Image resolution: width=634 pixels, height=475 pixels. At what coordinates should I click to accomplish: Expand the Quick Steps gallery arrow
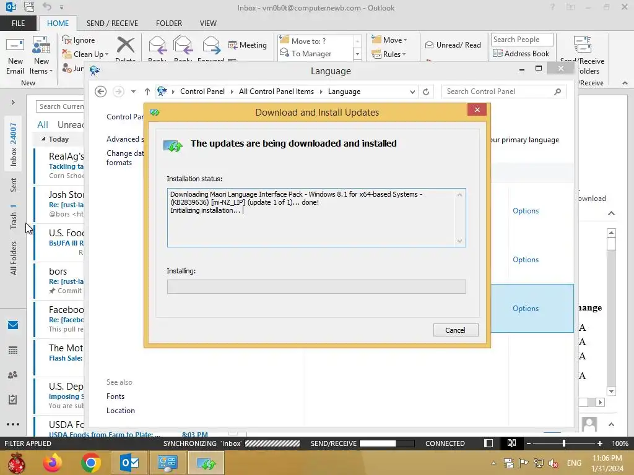[x=357, y=54]
